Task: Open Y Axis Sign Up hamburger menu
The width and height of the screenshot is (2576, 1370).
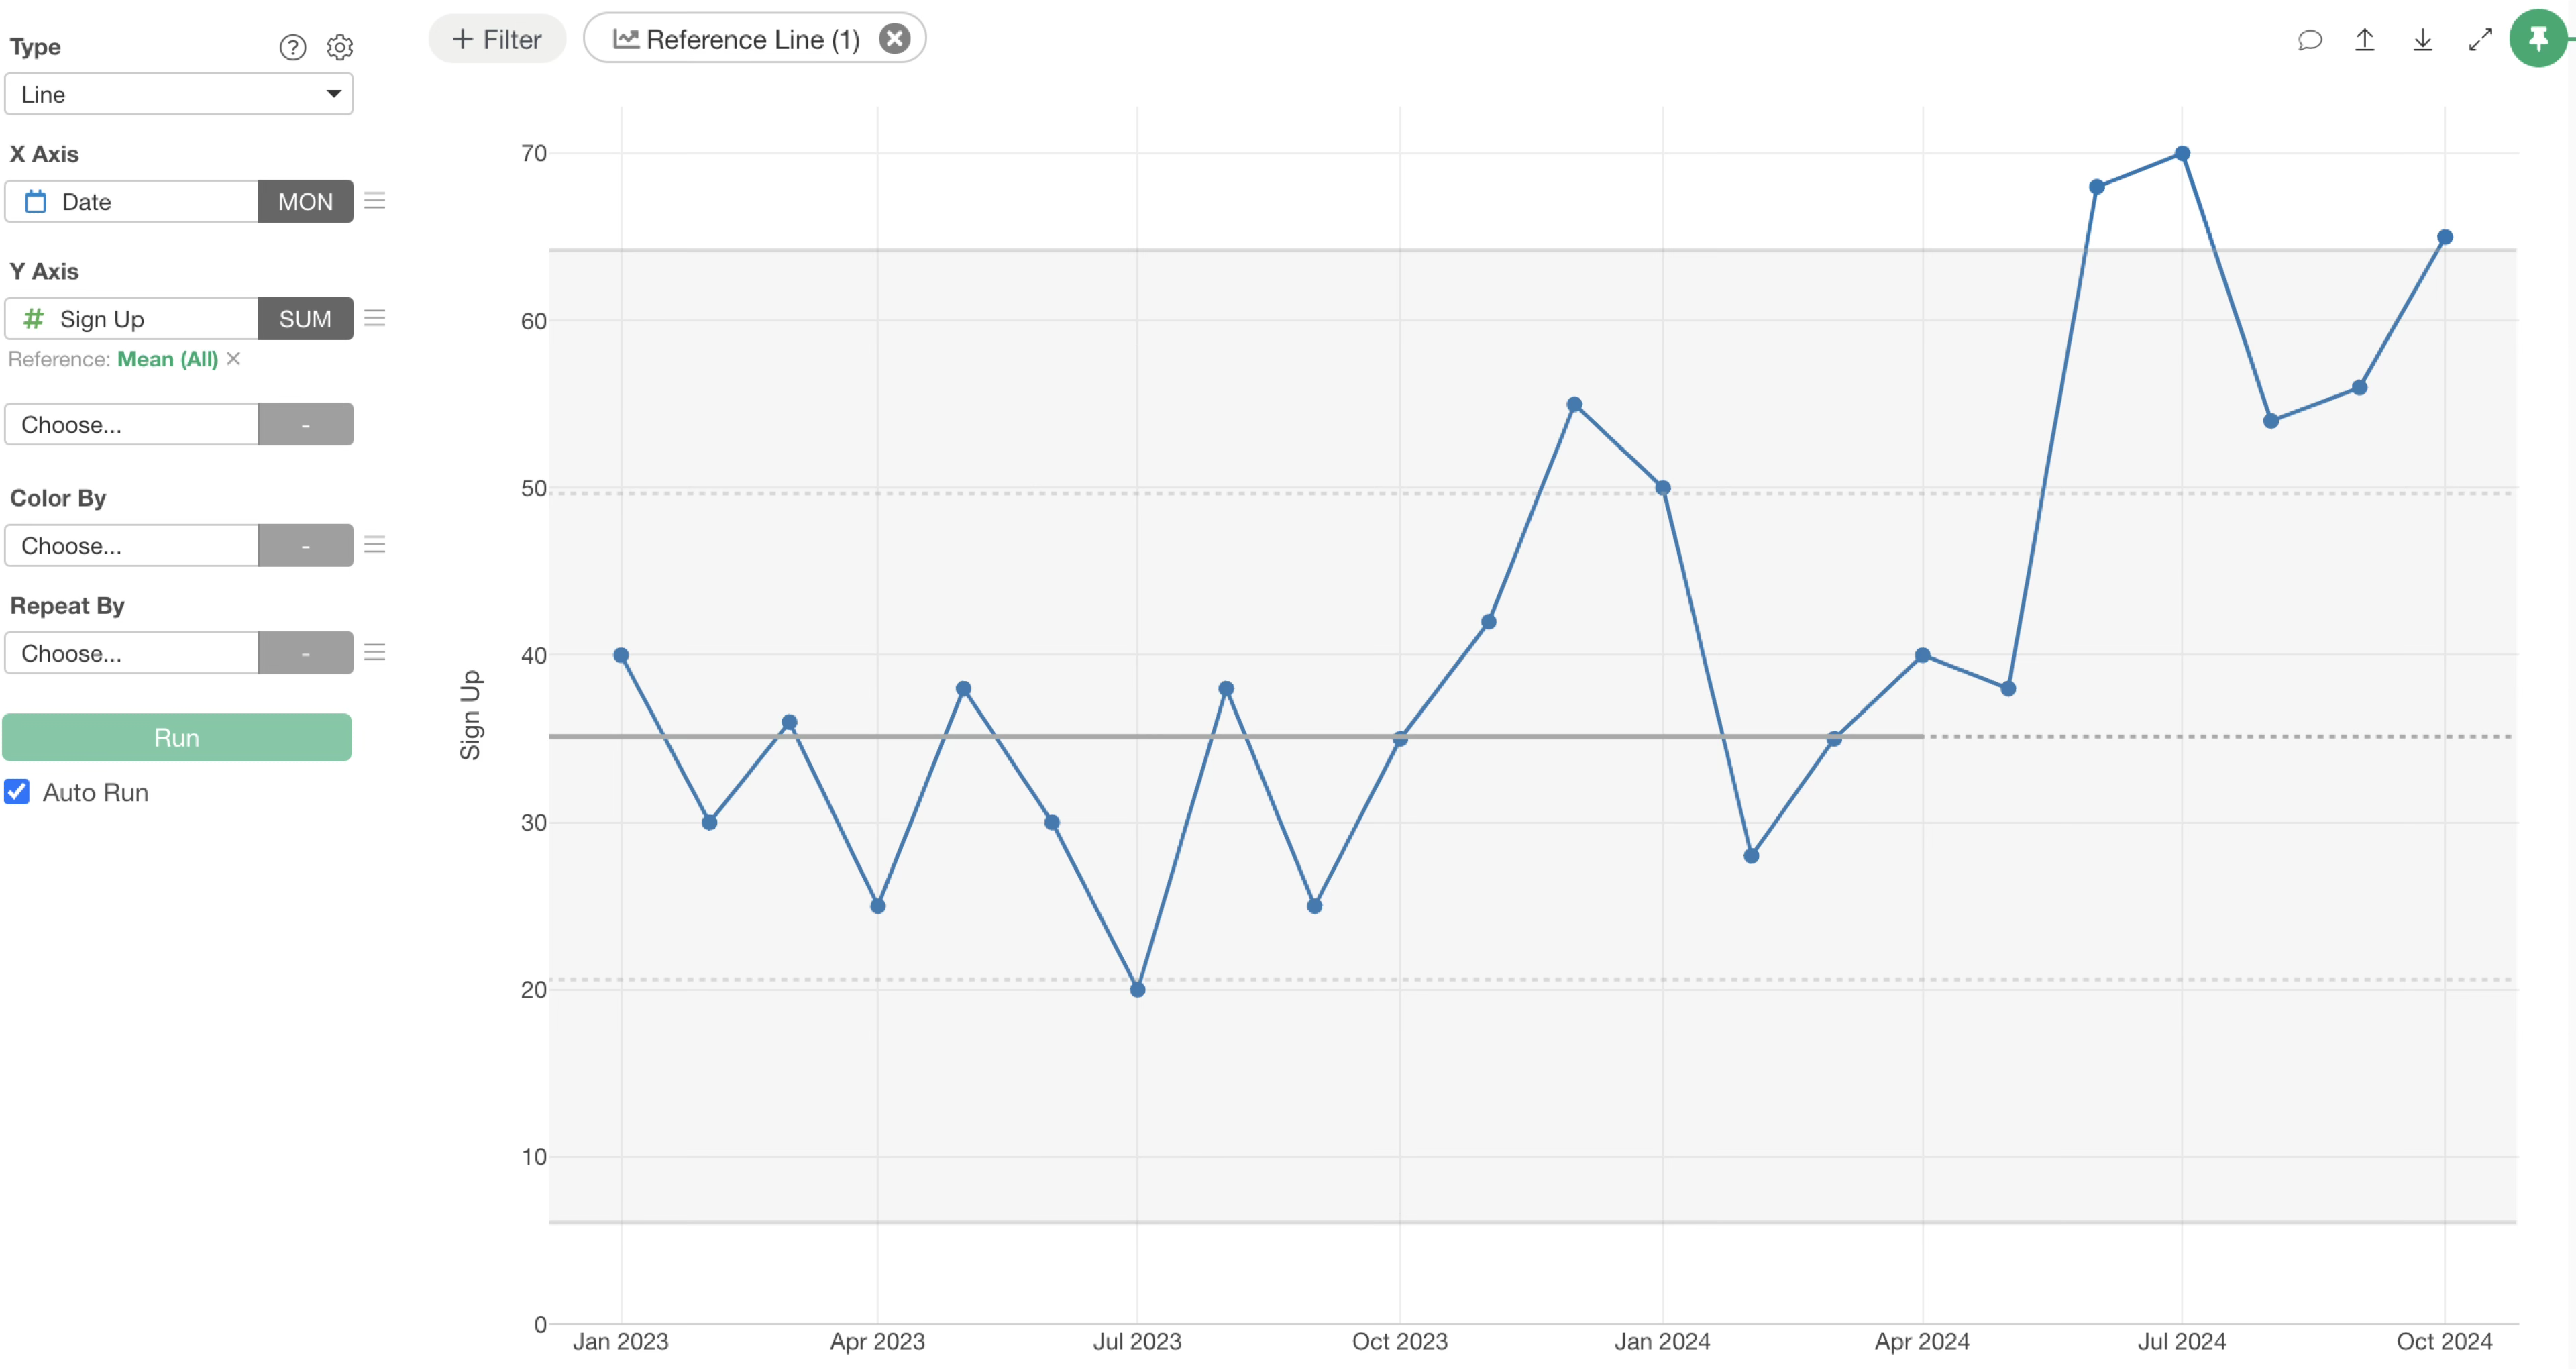Action: coord(375,318)
